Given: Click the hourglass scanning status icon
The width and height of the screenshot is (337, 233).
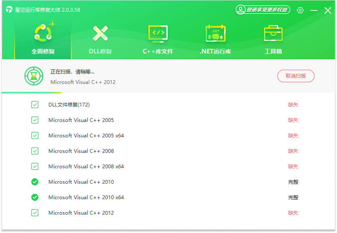Looking at the screenshot, I should click(34, 76).
